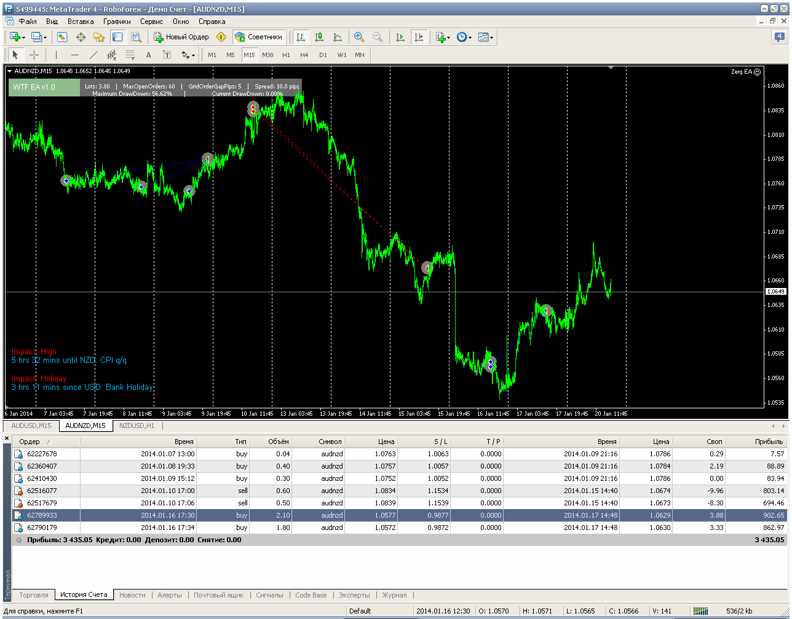Switch timeframe to M5
The width and height of the screenshot is (792, 619).
pyautogui.click(x=231, y=55)
